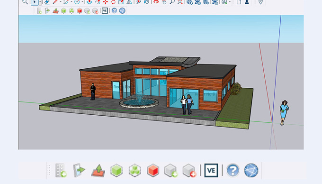Pick the Scale tool

(x=121, y=2)
